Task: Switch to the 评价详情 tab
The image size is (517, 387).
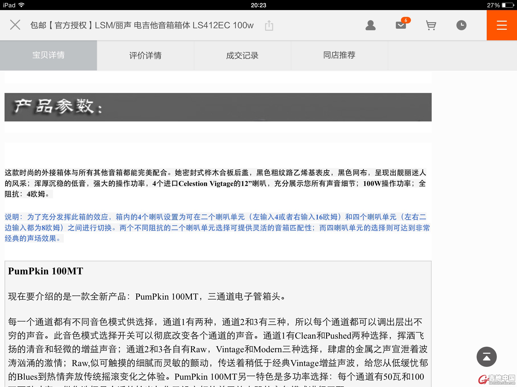Action: (x=145, y=55)
